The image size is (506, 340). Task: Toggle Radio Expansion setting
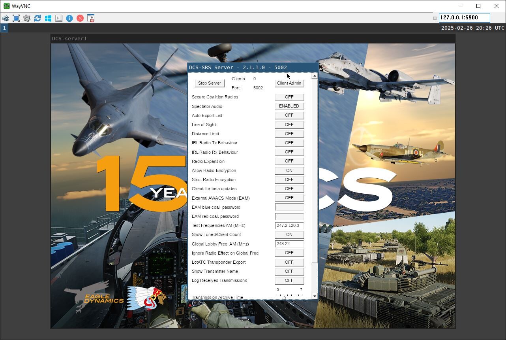click(x=289, y=161)
